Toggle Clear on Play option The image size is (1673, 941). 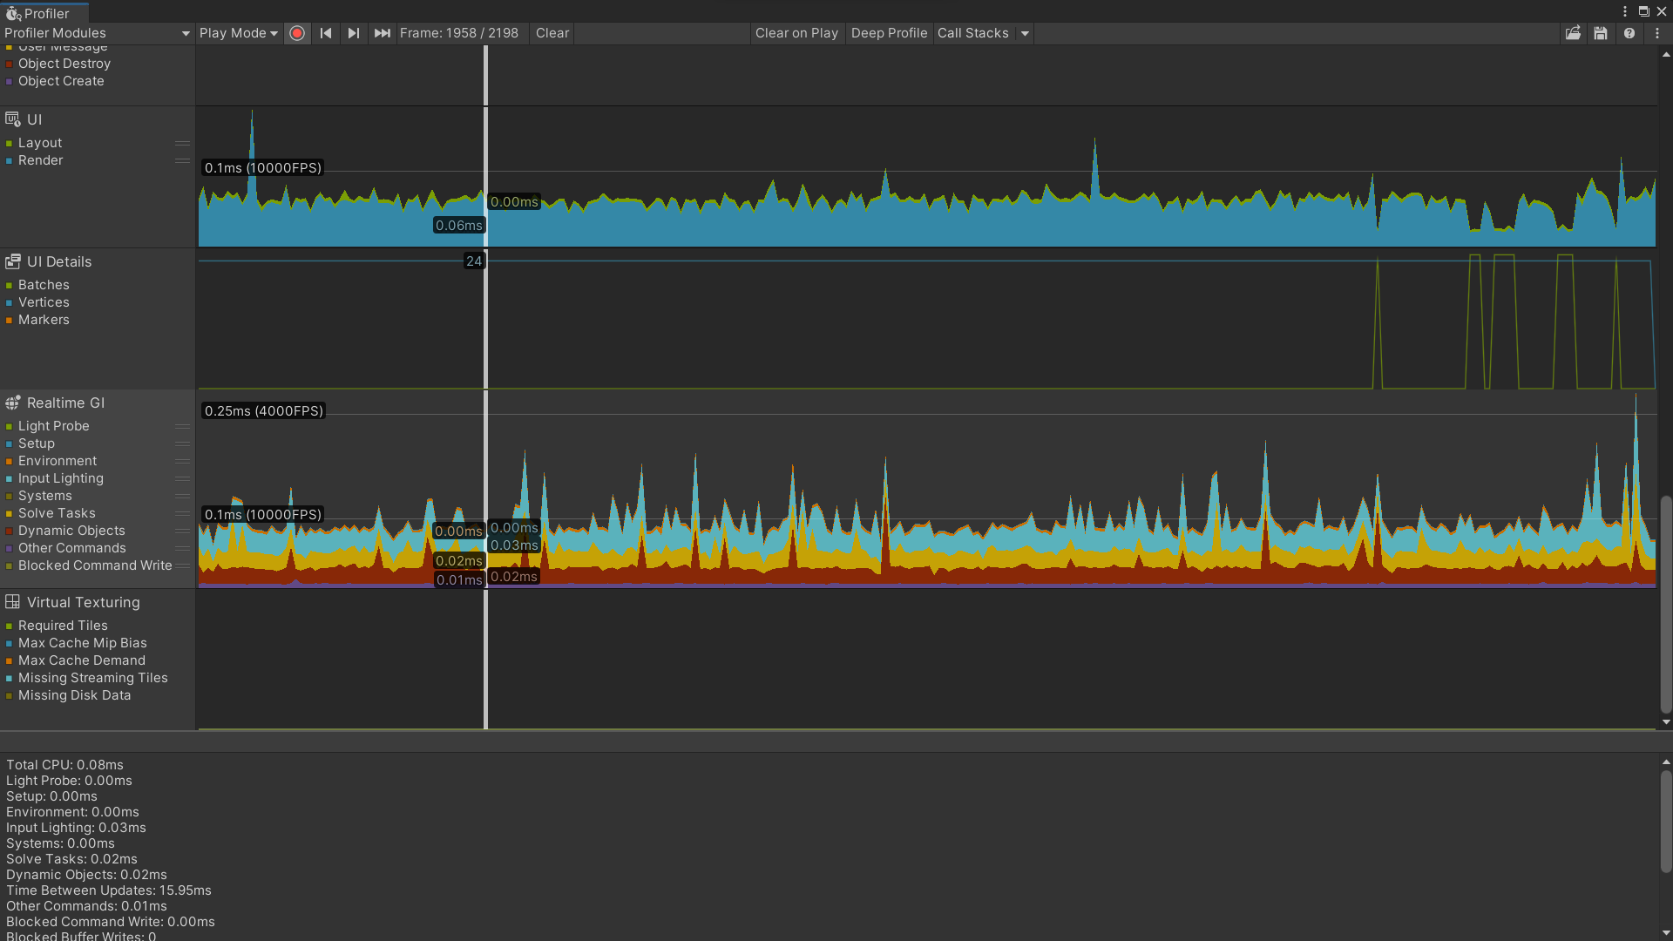pos(796,33)
